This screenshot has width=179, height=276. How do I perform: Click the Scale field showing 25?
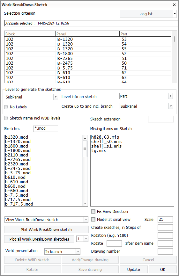click(165, 220)
